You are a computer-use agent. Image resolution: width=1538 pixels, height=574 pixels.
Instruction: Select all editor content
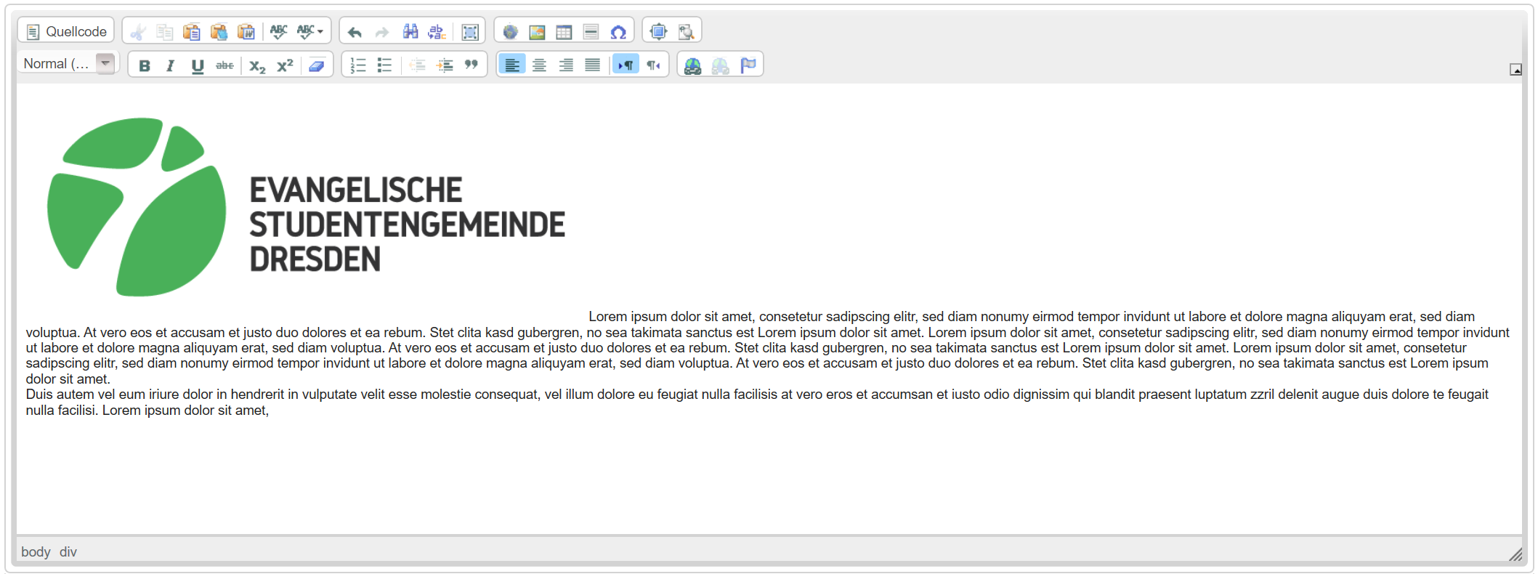(470, 31)
